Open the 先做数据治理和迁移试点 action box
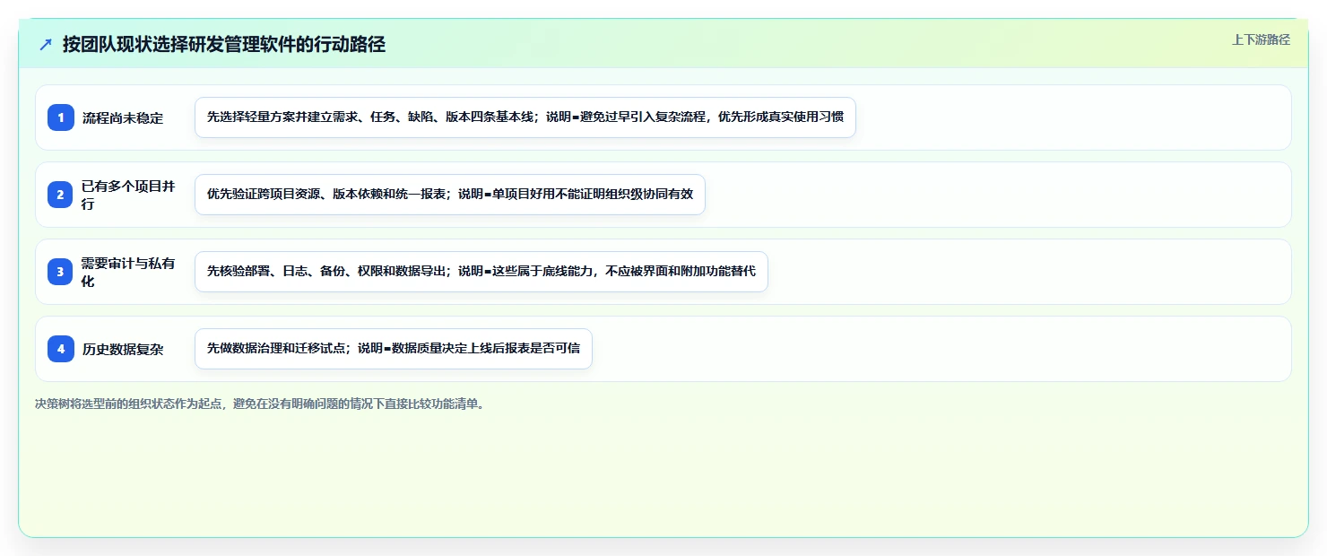The height and width of the screenshot is (556, 1327). (394, 349)
